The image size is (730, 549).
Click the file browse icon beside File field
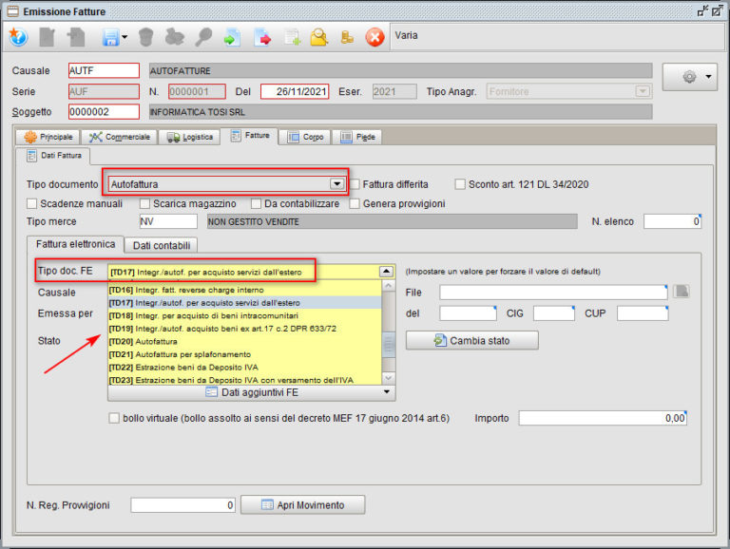(x=681, y=292)
